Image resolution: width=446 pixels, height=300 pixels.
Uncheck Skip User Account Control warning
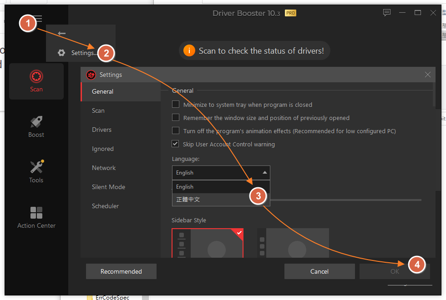point(175,144)
